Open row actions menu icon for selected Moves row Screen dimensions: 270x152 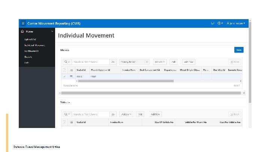tap(70, 76)
